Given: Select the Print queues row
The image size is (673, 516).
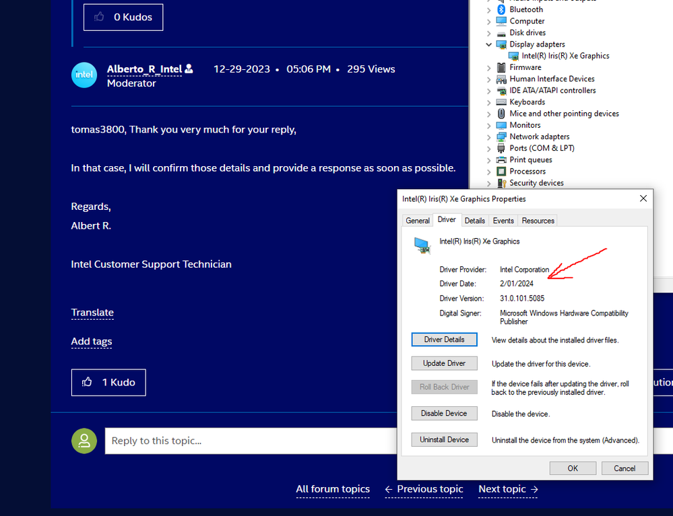Looking at the screenshot, I should [530, 160].
